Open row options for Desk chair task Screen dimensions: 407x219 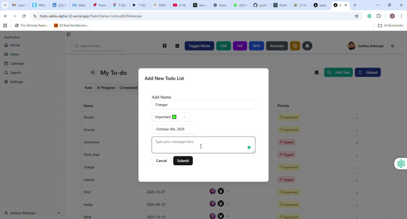[357, 155]
